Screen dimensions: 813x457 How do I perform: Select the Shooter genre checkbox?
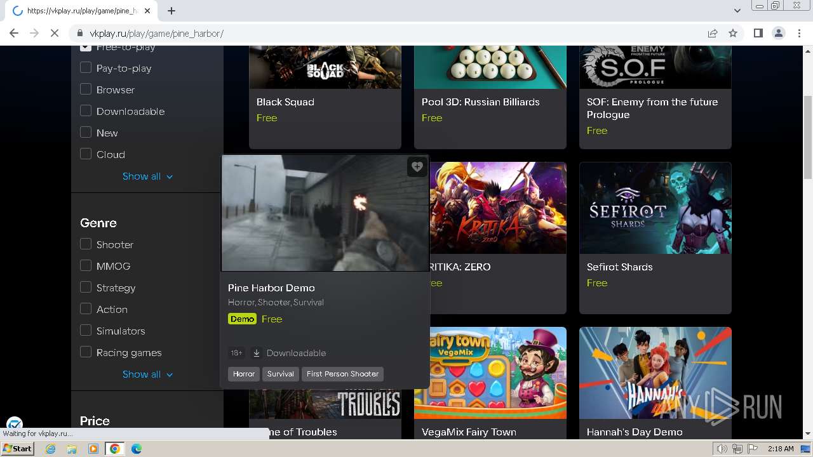[x=86, y=244]
